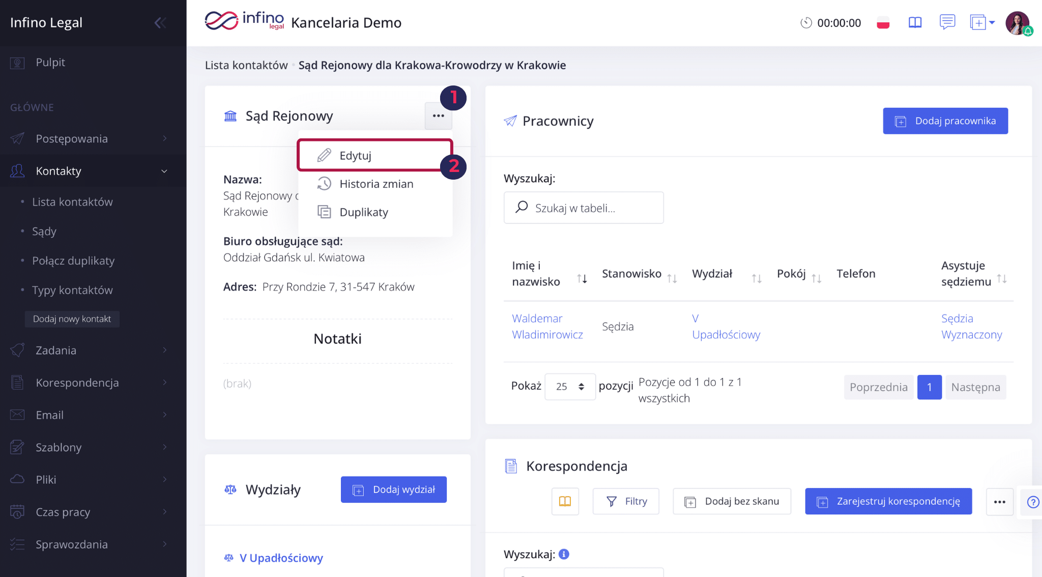1042x577 pixels.
Task: Click the Pliki cloud icon in sidebar
Action: (17, 479)
